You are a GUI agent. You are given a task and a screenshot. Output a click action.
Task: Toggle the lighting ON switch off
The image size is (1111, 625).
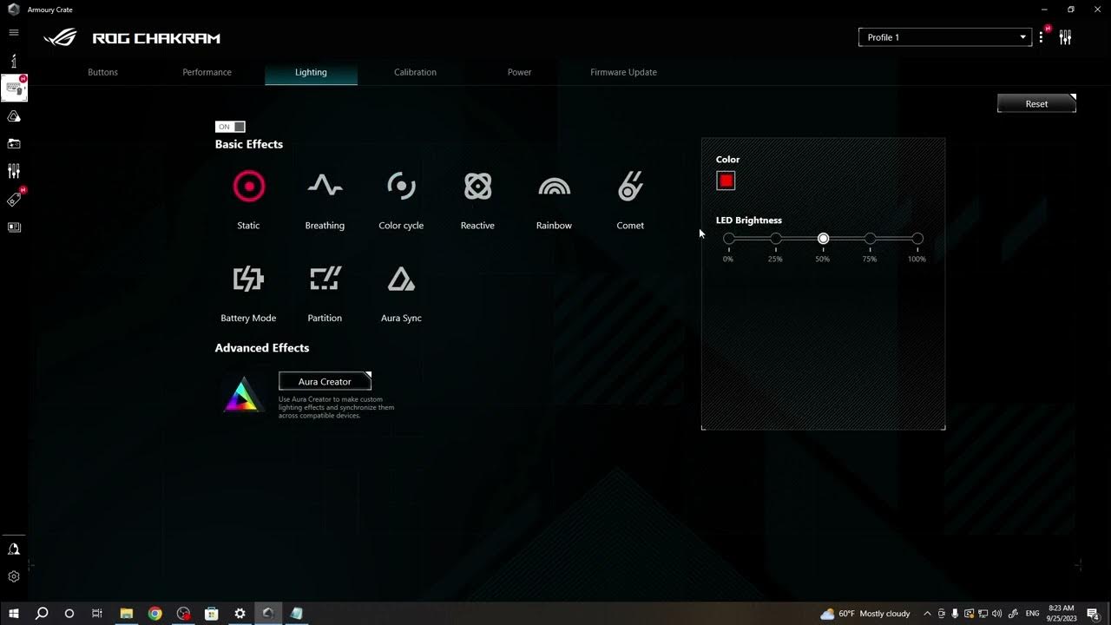click(x=230, y=127)
